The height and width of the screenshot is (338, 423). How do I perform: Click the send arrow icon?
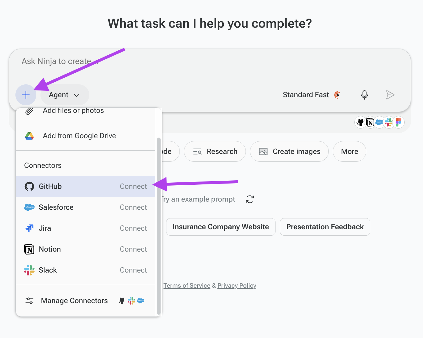(390, 95)
